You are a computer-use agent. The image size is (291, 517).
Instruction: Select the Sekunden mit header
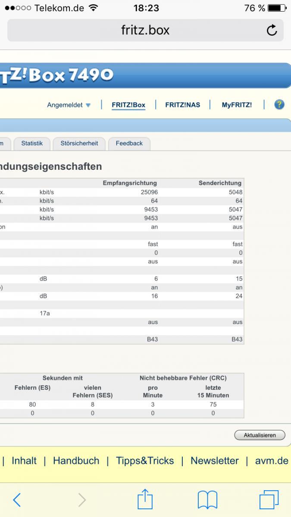click(63, 378)
